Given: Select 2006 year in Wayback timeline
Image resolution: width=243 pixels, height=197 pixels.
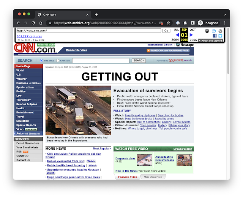Looking at the screenshot, I should coord(193,40).
